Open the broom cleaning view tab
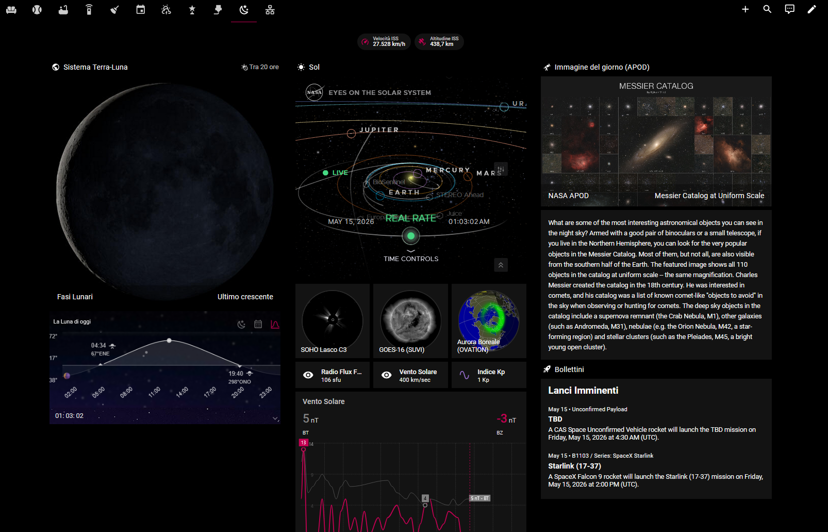Image resolution: width=828 pixels, height=532 pixels. point(114,9)
